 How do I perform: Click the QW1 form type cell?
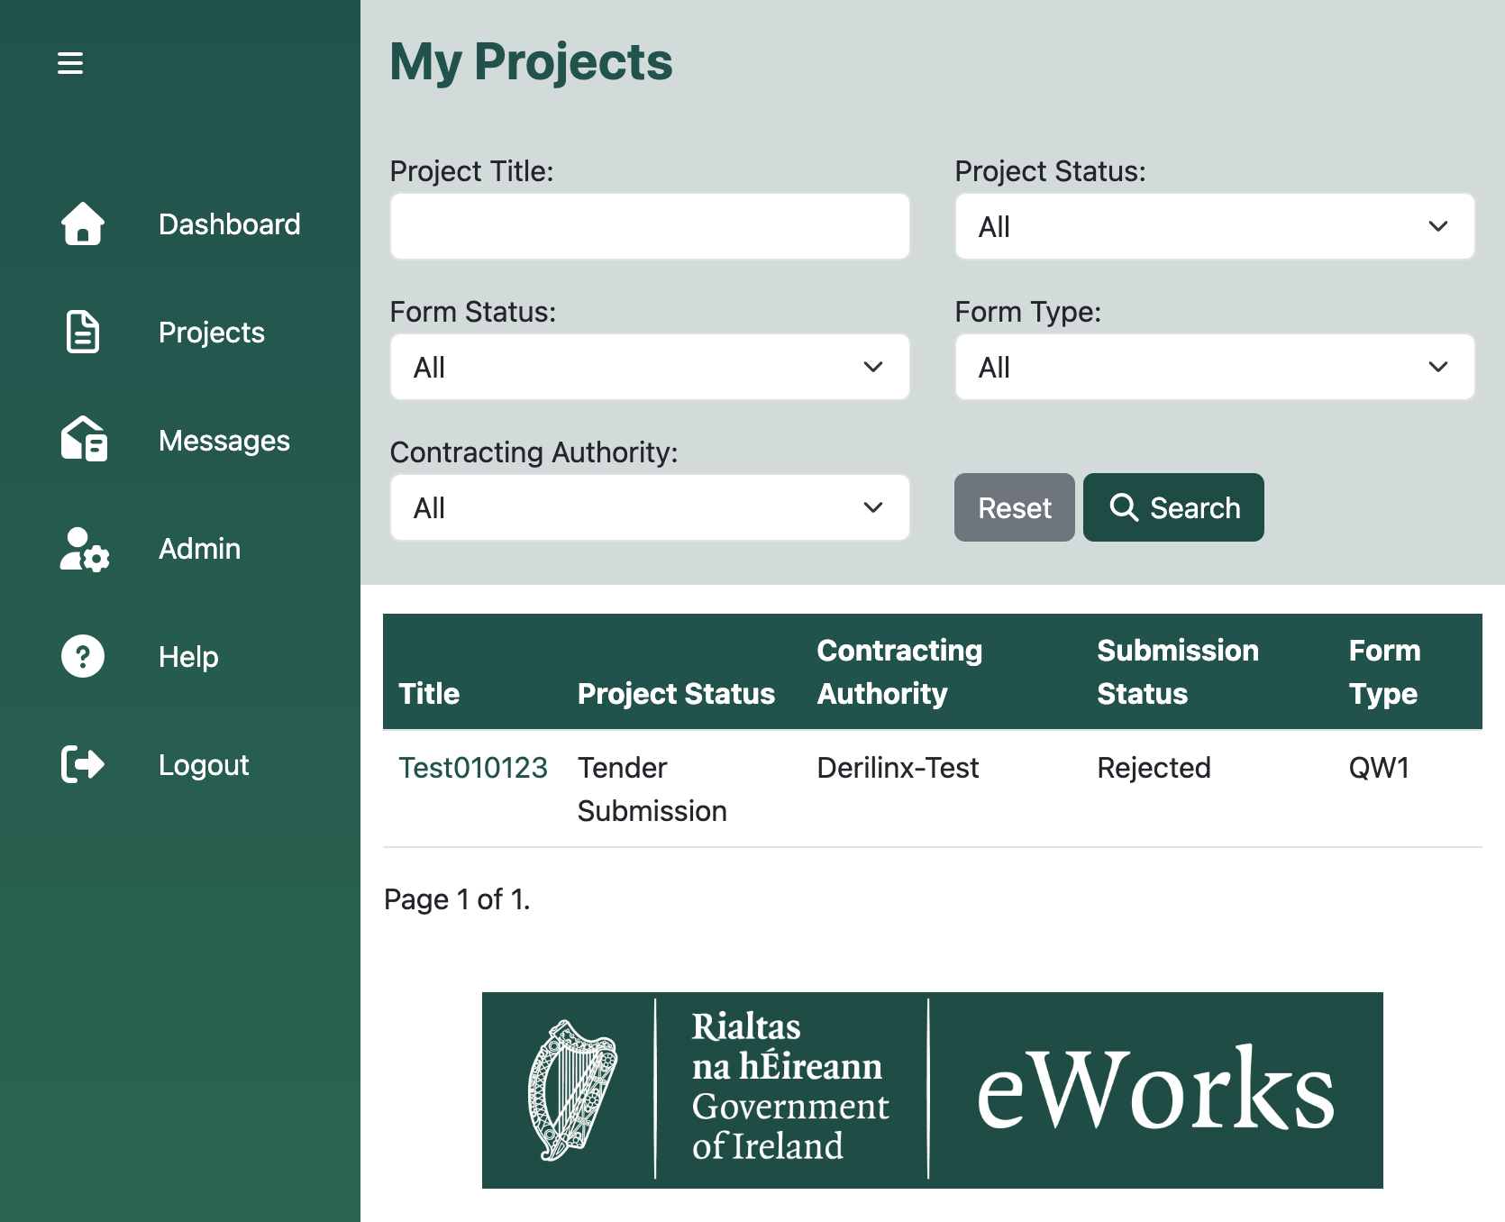(1379, 768)
